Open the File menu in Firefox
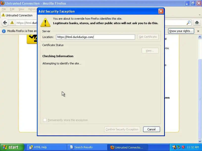Image resolution: width=202 pixels, height=151 pixels. pyautogui.click(x=4, y=9)
